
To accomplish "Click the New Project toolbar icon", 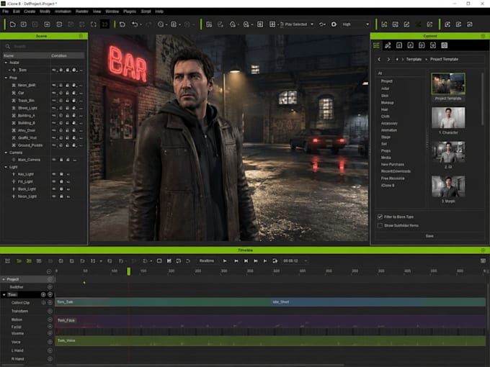I will pyautogui.click(x=13, y=24).
